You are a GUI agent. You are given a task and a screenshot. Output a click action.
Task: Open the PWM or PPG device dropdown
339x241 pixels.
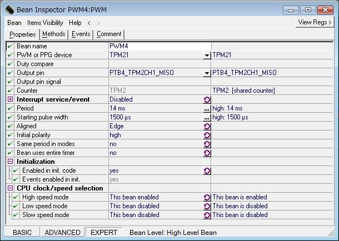pyautogui.click(x=207, y=56)
